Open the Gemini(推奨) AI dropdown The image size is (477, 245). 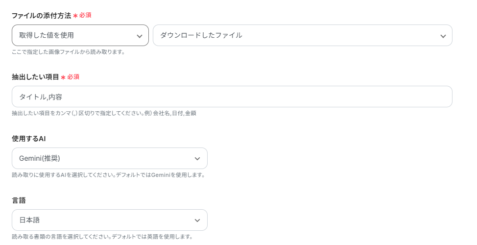[x=103, y=158]
